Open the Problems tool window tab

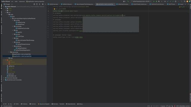click(24, 104)
